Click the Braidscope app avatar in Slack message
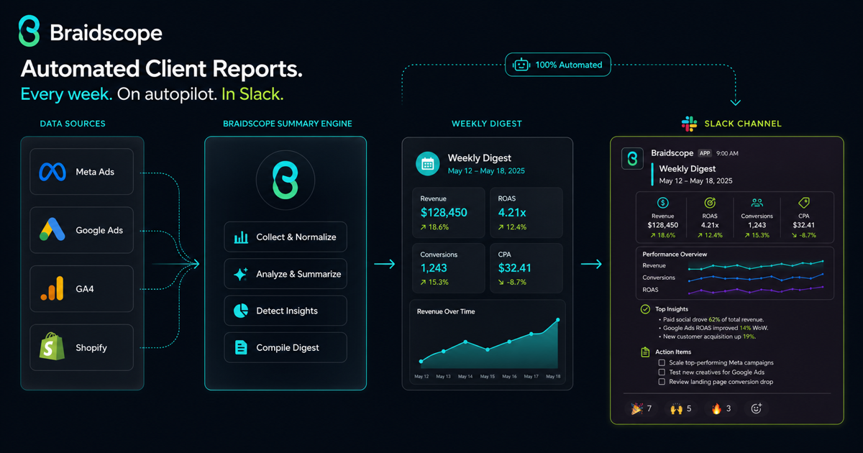The height and width of the screenshot is (453, 863). 632,159
